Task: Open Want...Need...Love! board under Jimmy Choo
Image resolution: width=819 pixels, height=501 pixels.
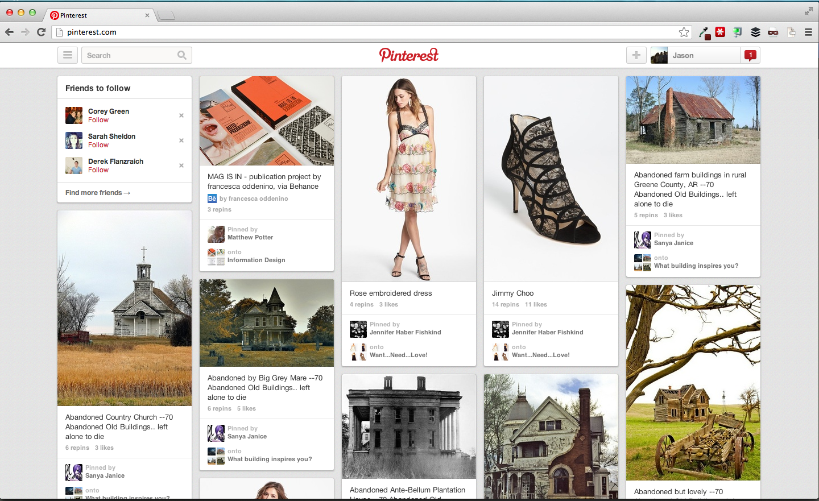Action: (x=541, y=355)
